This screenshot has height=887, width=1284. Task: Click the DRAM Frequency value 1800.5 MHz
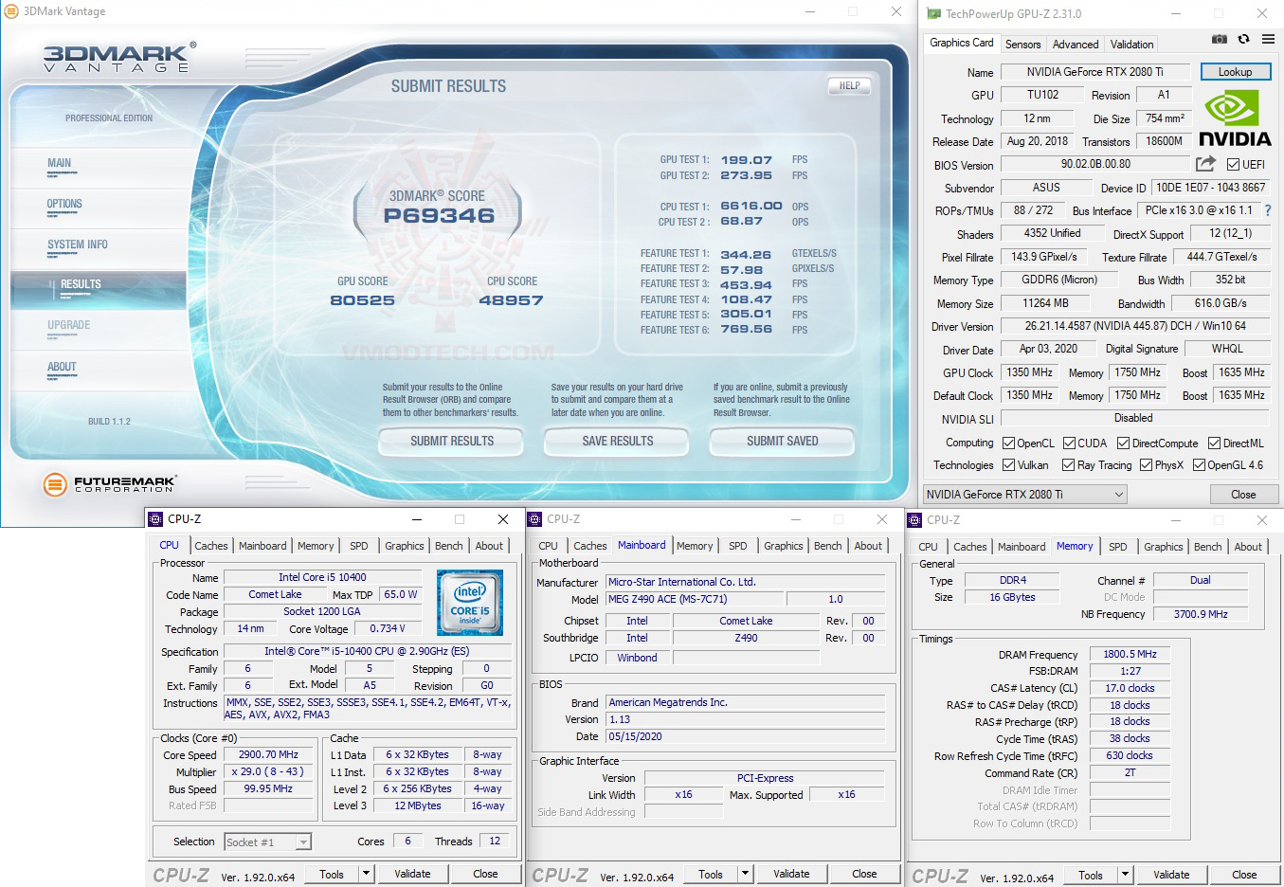pos(1130,654)
